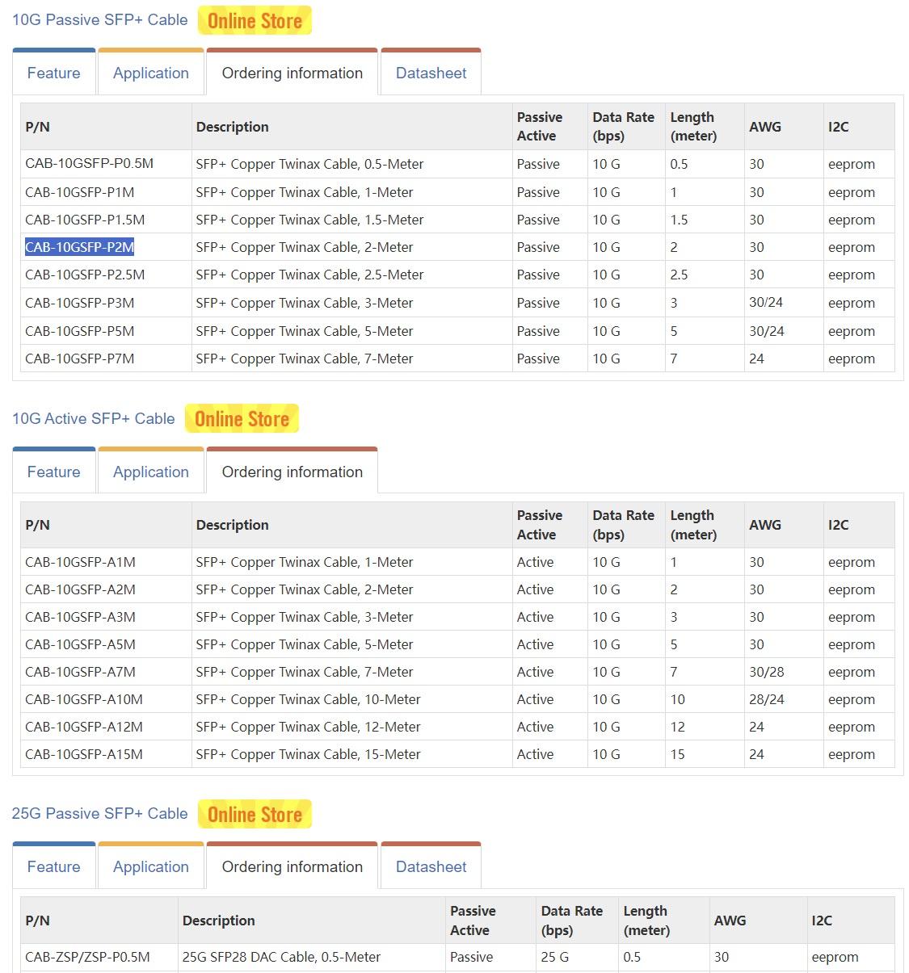909x973 pixels.
Task: Open Application tab in 10G Passive section
Action: [x=151, y=73]
